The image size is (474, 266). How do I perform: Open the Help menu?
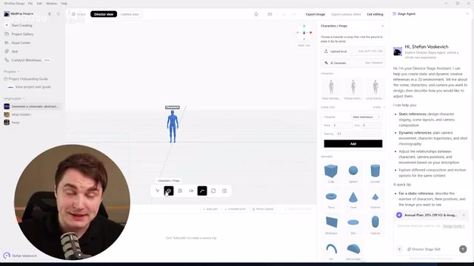point(64,4)
